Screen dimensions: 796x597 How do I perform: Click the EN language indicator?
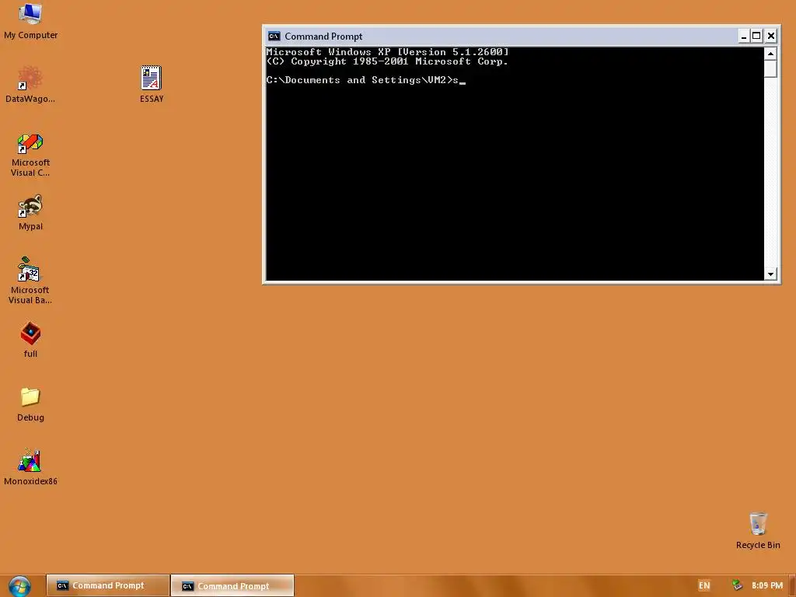[704, 585]
